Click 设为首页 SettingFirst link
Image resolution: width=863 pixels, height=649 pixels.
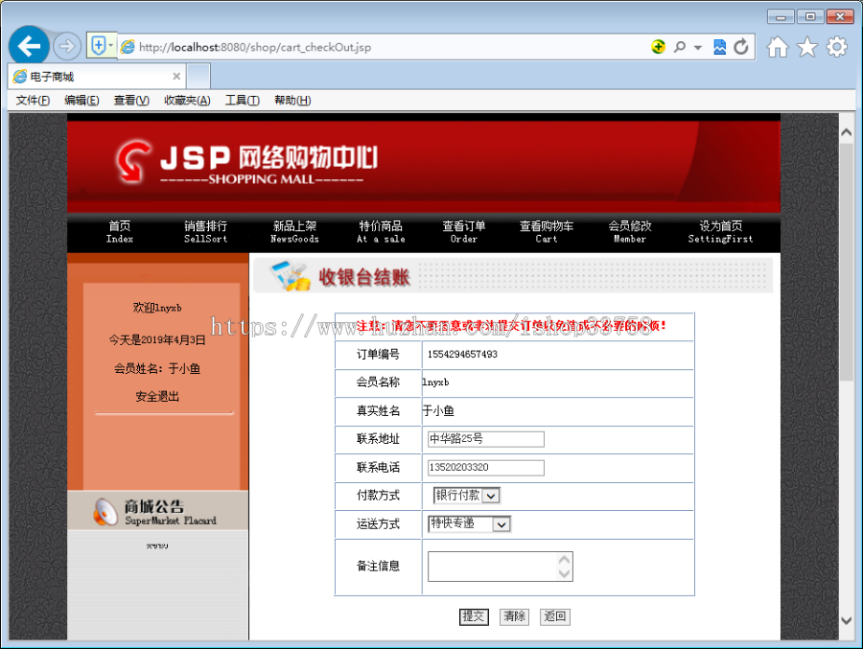[720, 232]
